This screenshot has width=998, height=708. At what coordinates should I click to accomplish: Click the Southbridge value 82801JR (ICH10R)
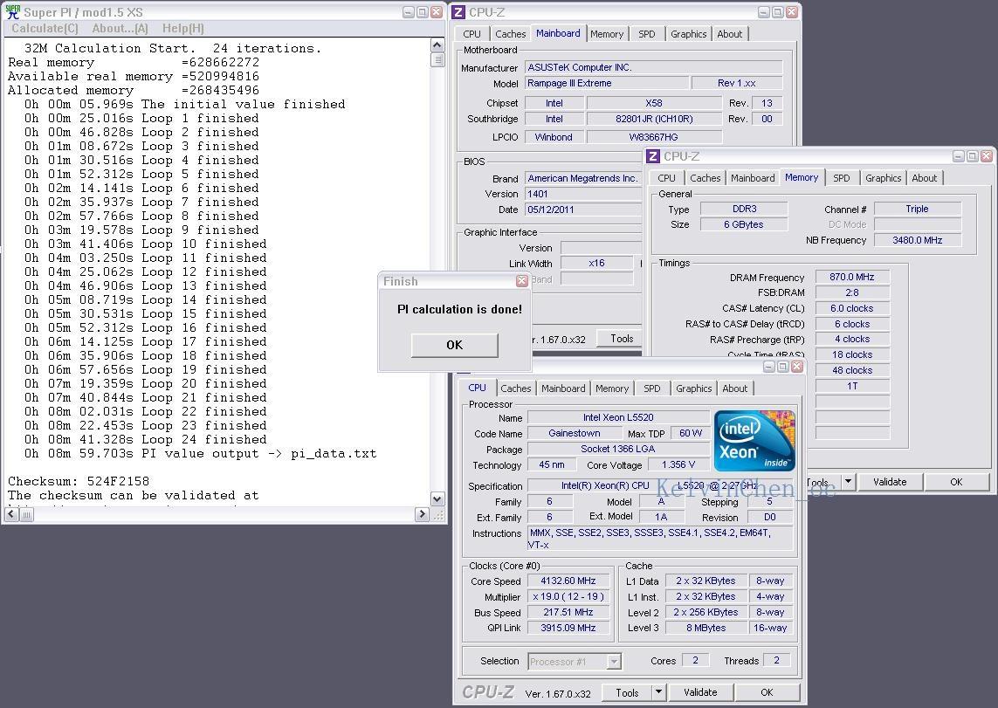point(654,119)
